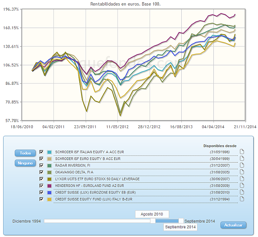Image resolution: width=258 pixels, height=237 pixels.
Task: Open document icon for Credit Suisse Eurozone Equity
Action: 242,192
